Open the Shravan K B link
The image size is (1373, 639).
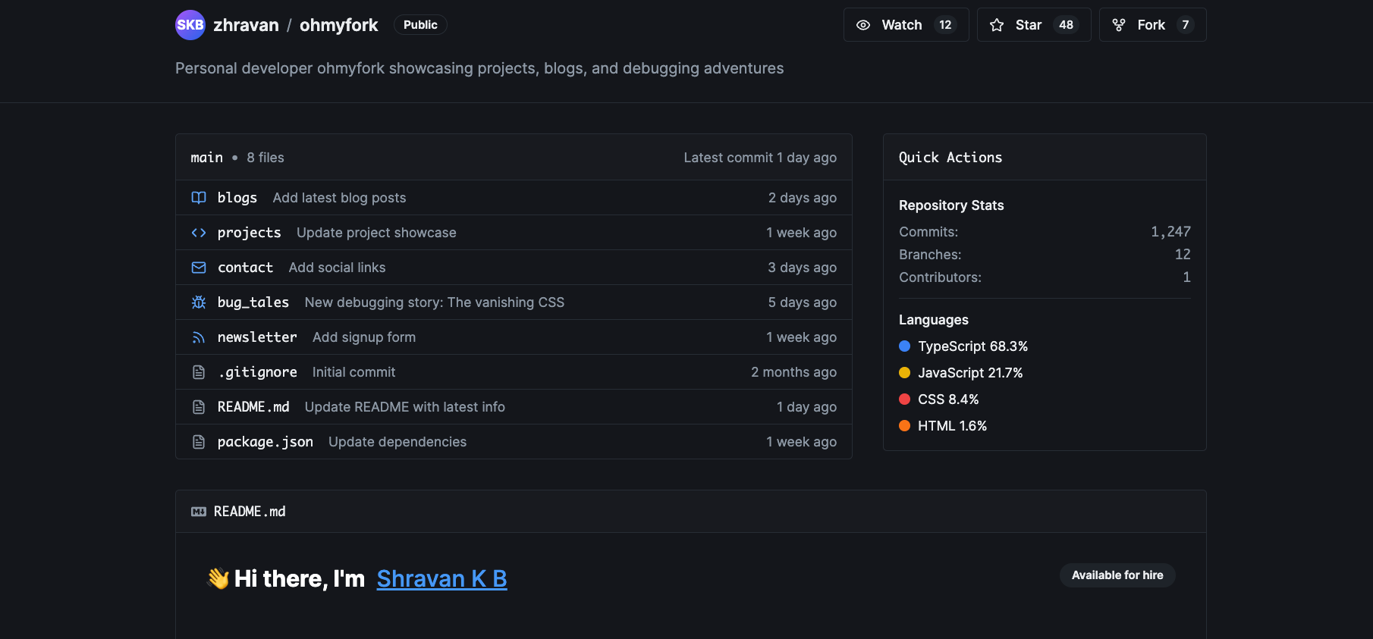pos(441,579)
